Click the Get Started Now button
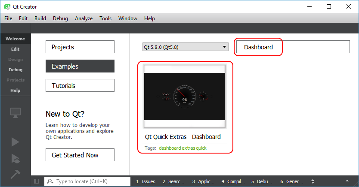This screenshot has width=359, height=187. coord(80,155)
